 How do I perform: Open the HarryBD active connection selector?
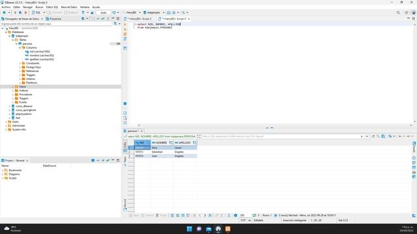click(132, 12)
